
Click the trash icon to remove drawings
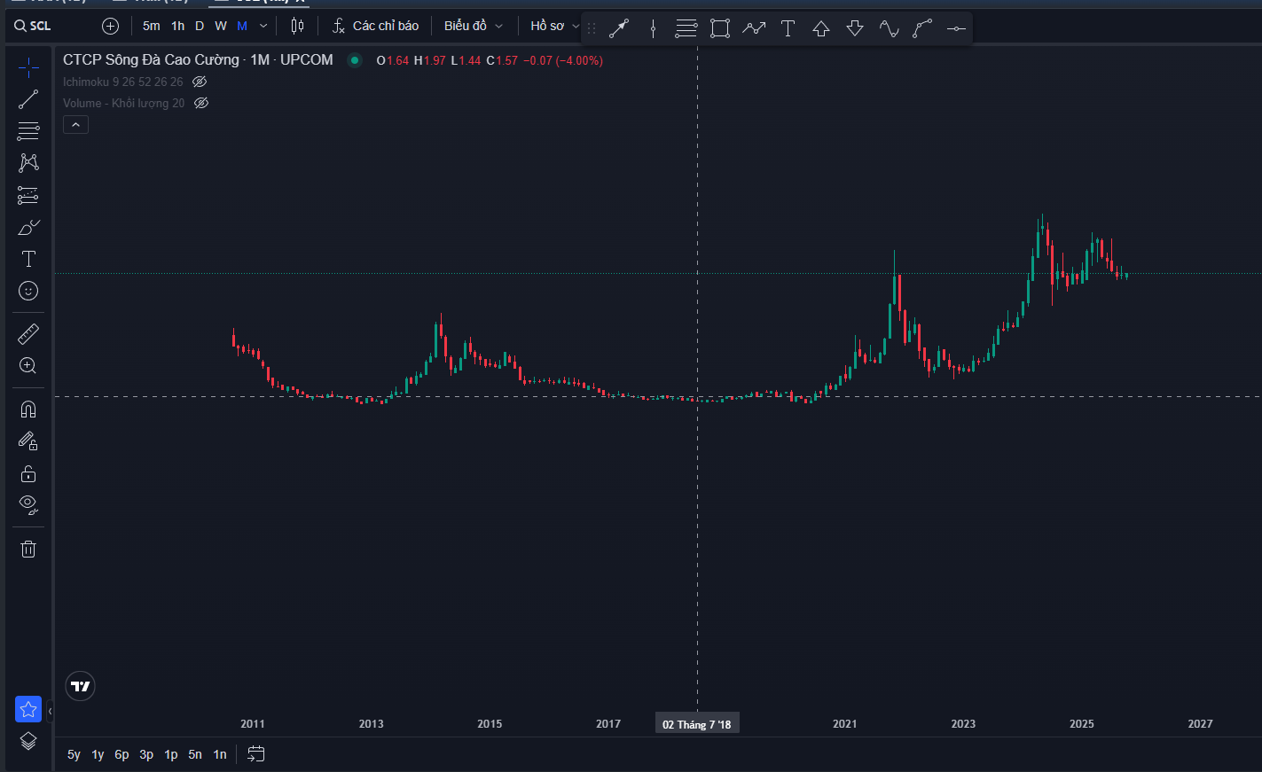(x=28, y=549)
